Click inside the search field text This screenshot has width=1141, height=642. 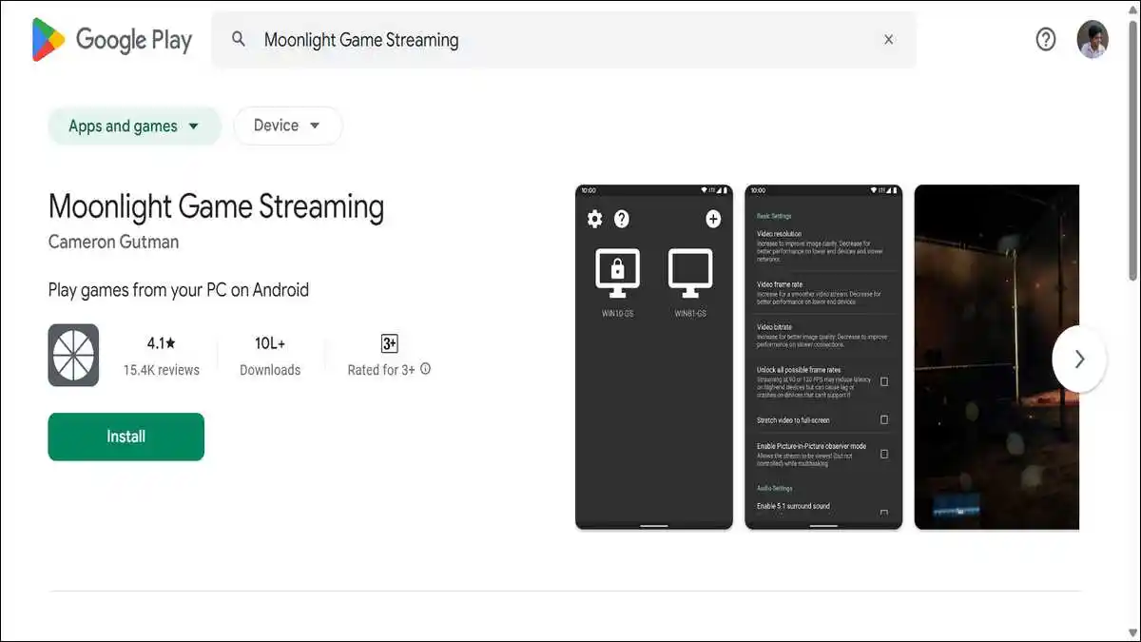361,40
